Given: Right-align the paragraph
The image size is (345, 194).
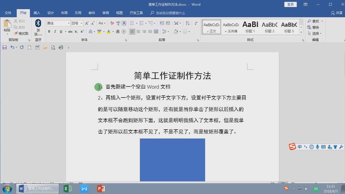Looking at the screenshot, I should 144,32.
